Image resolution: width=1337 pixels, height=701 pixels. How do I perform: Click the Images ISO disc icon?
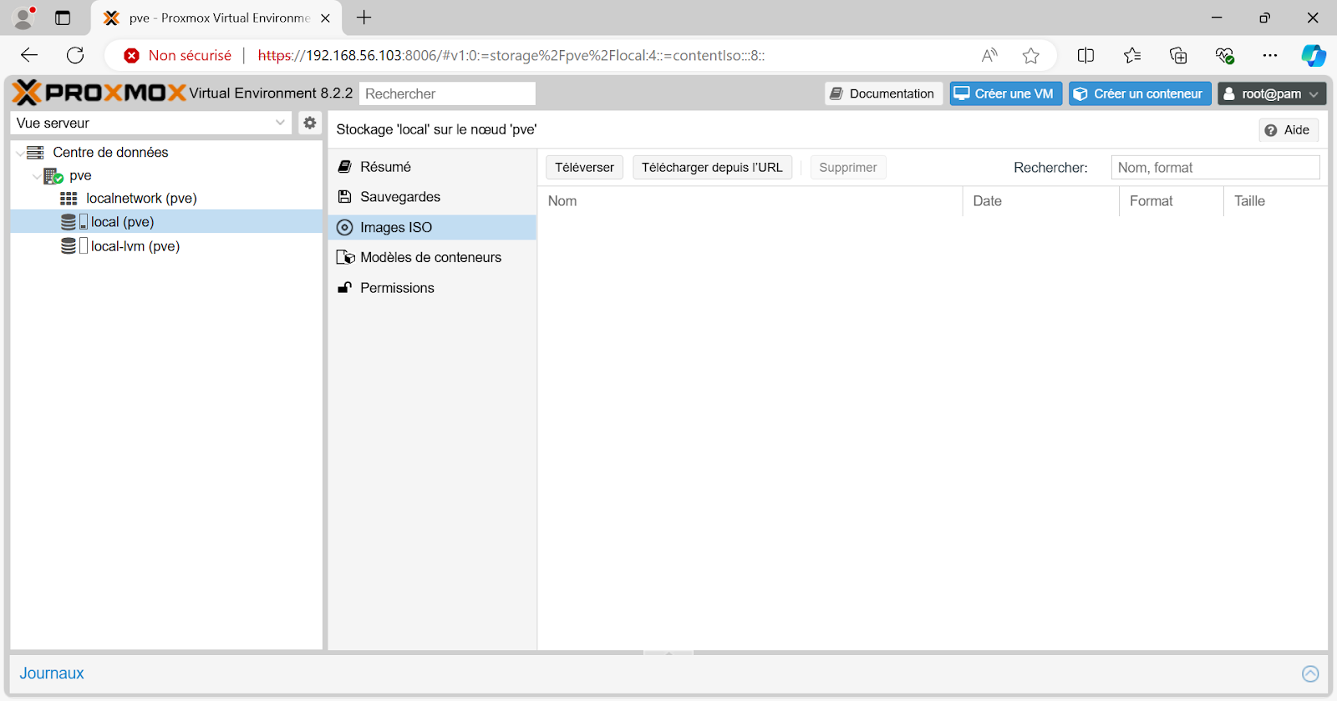[344, 227]
